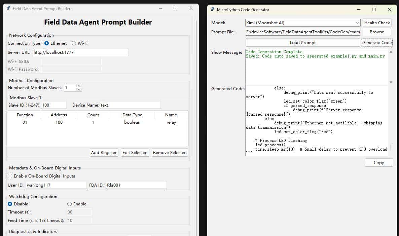The image size is (399, 236).
Task: Click the Name column header
Action: tap(171, 115)
